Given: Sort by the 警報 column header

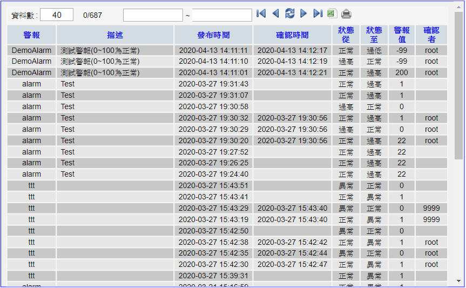Looking at the screenshot, I should (31, 35).
